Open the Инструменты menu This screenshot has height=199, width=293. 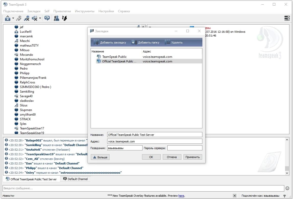85,11
